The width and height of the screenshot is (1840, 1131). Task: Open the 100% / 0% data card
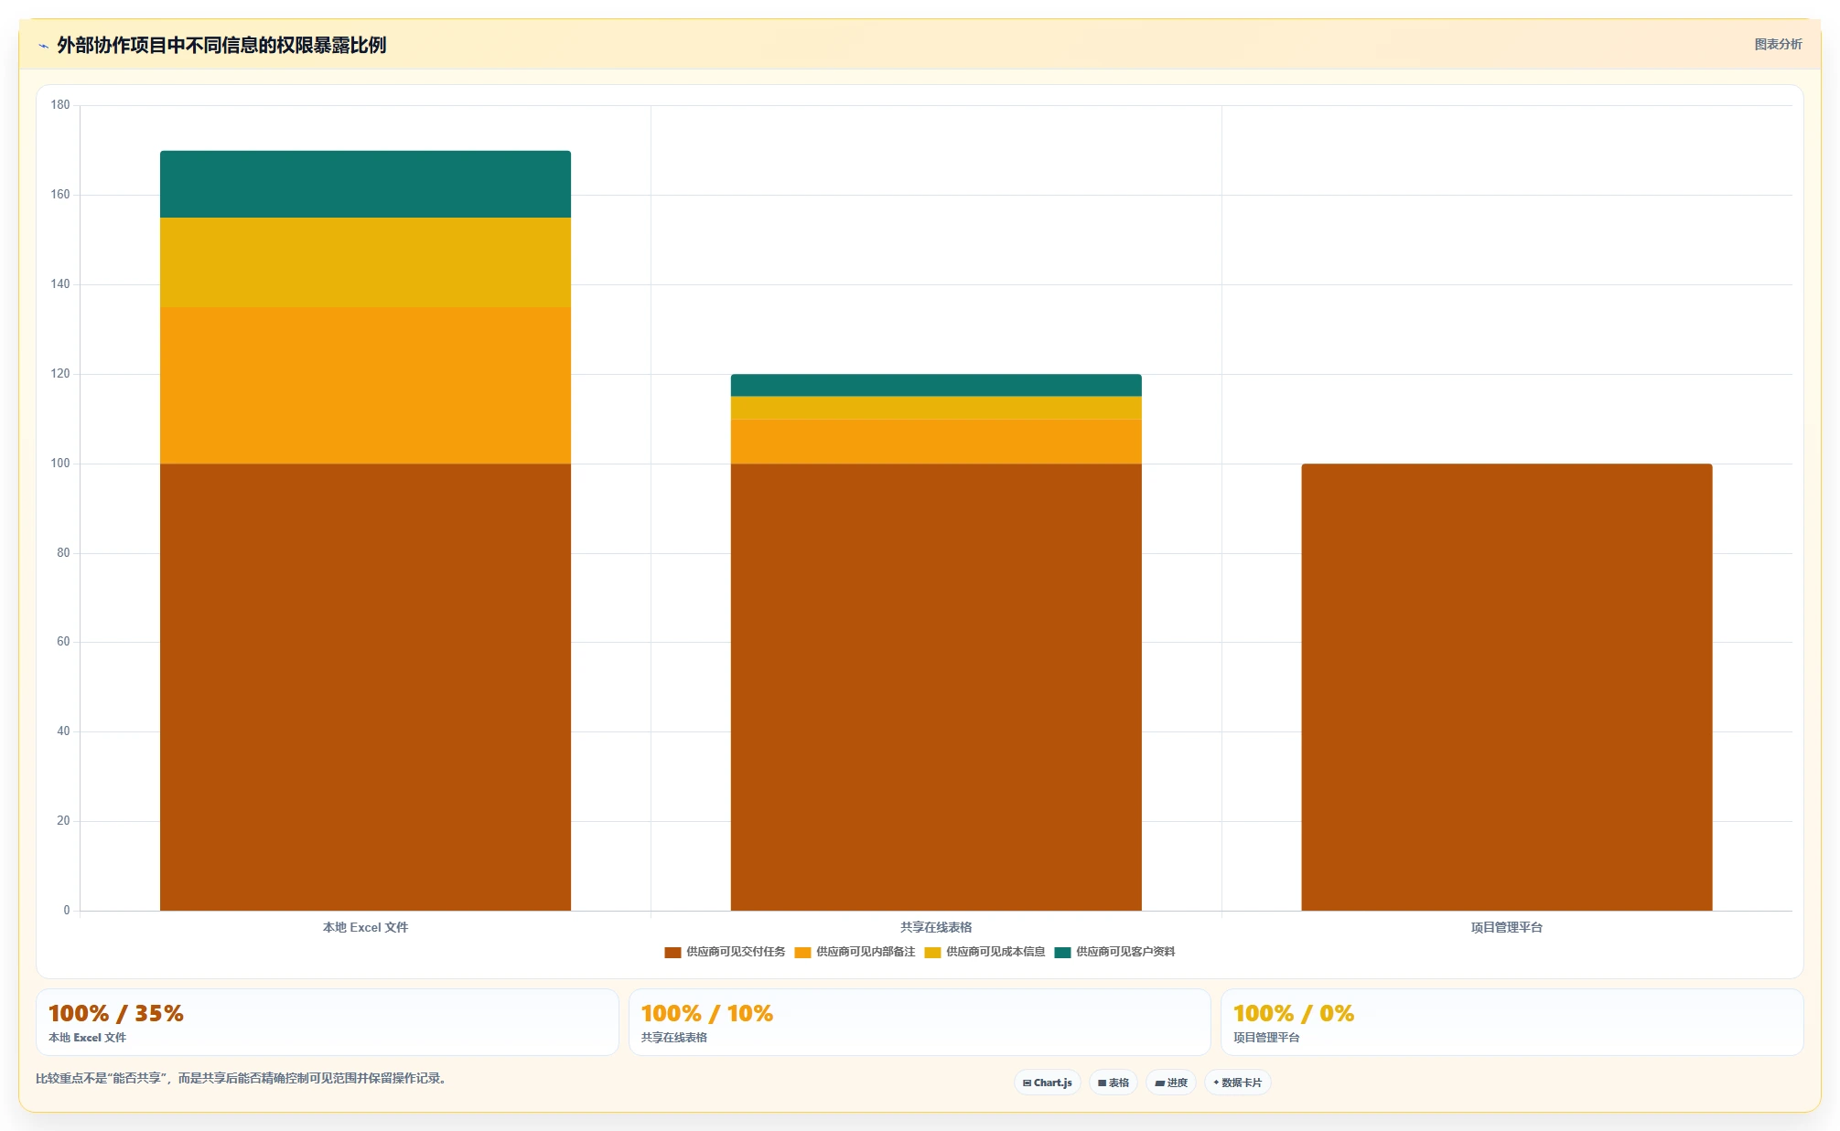pos(1512,1022)
